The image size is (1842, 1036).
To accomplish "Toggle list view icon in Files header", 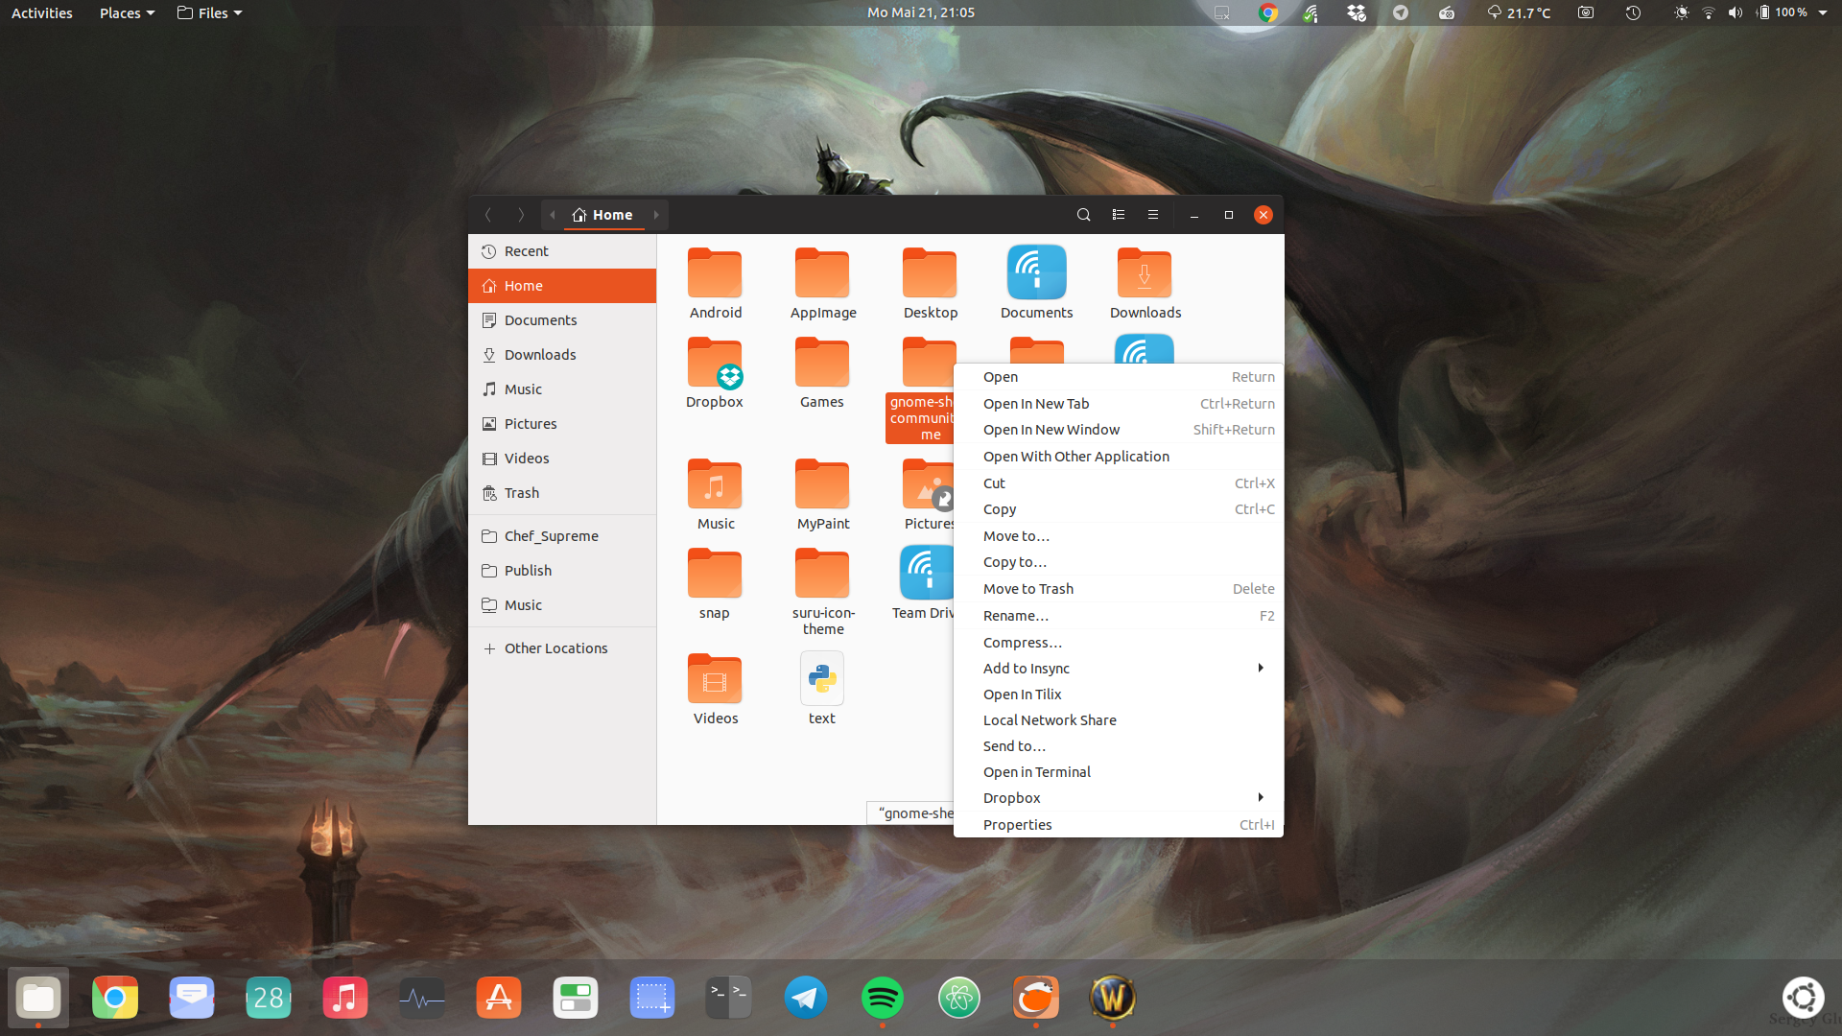I will 1118,215.
